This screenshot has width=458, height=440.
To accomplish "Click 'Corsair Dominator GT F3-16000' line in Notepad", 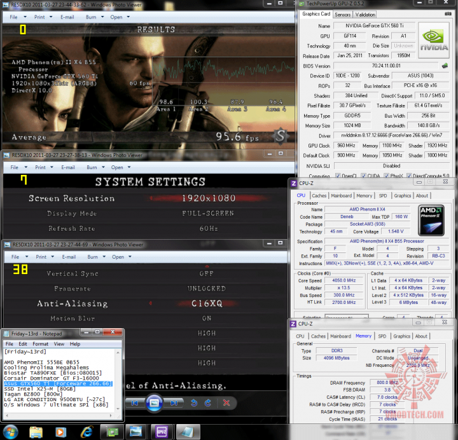I will (52, 378).
